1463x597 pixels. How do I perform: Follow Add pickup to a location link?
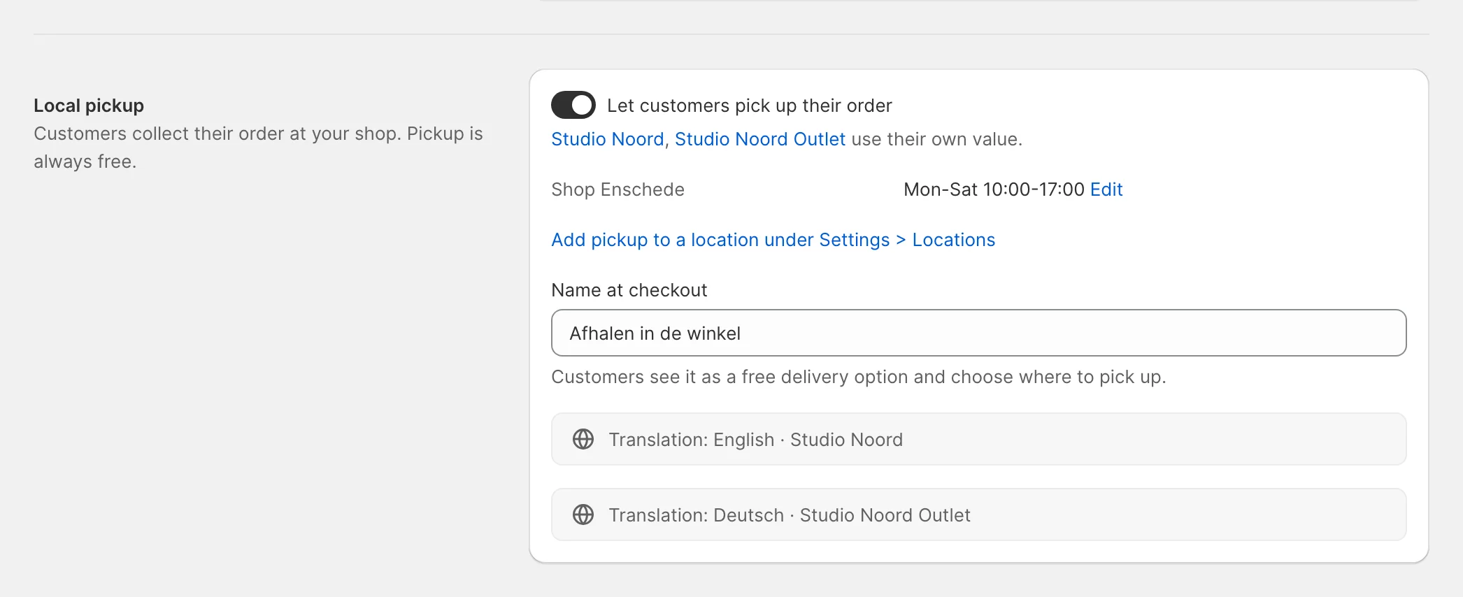(x=773, y=240)
